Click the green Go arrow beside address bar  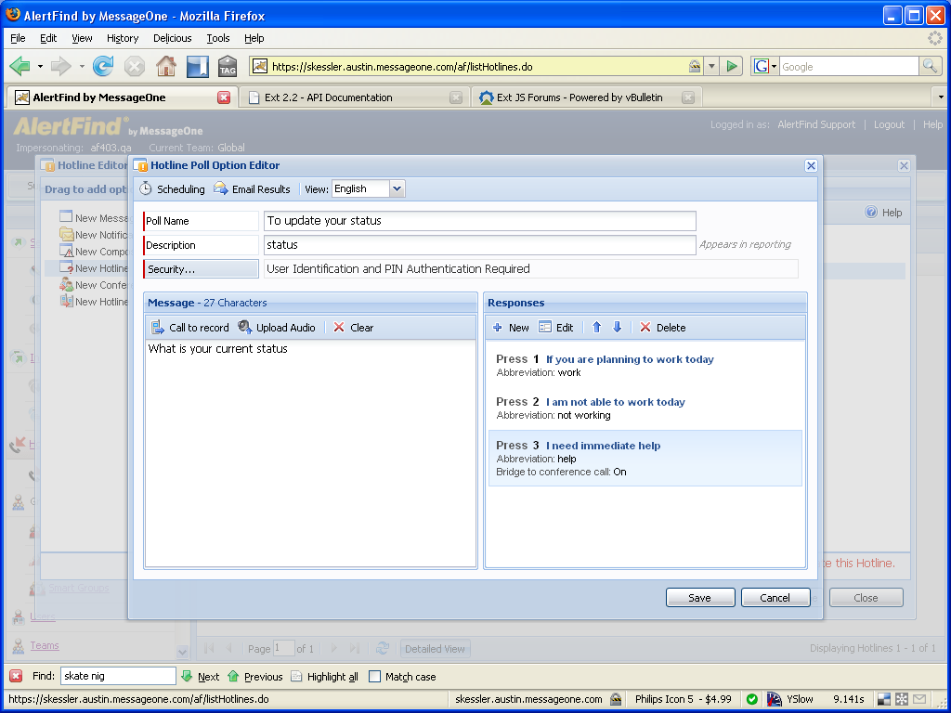click(x=732, y=66)
